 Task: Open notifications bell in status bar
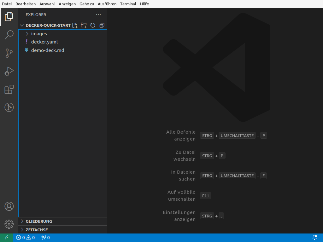[x=314, y=238]
